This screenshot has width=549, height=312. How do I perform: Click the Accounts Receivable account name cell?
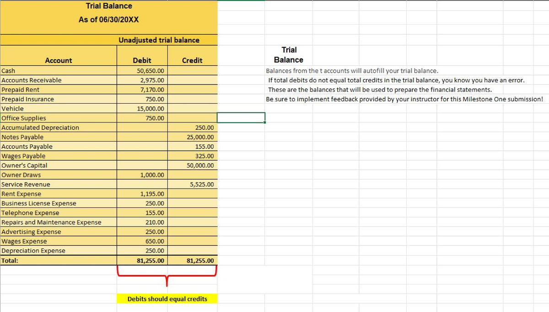pyautogui.click(x=32, y=80)
